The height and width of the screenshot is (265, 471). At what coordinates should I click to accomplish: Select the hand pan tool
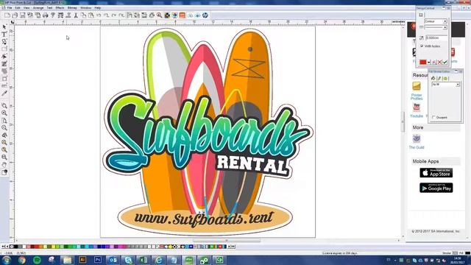(4, 165)
